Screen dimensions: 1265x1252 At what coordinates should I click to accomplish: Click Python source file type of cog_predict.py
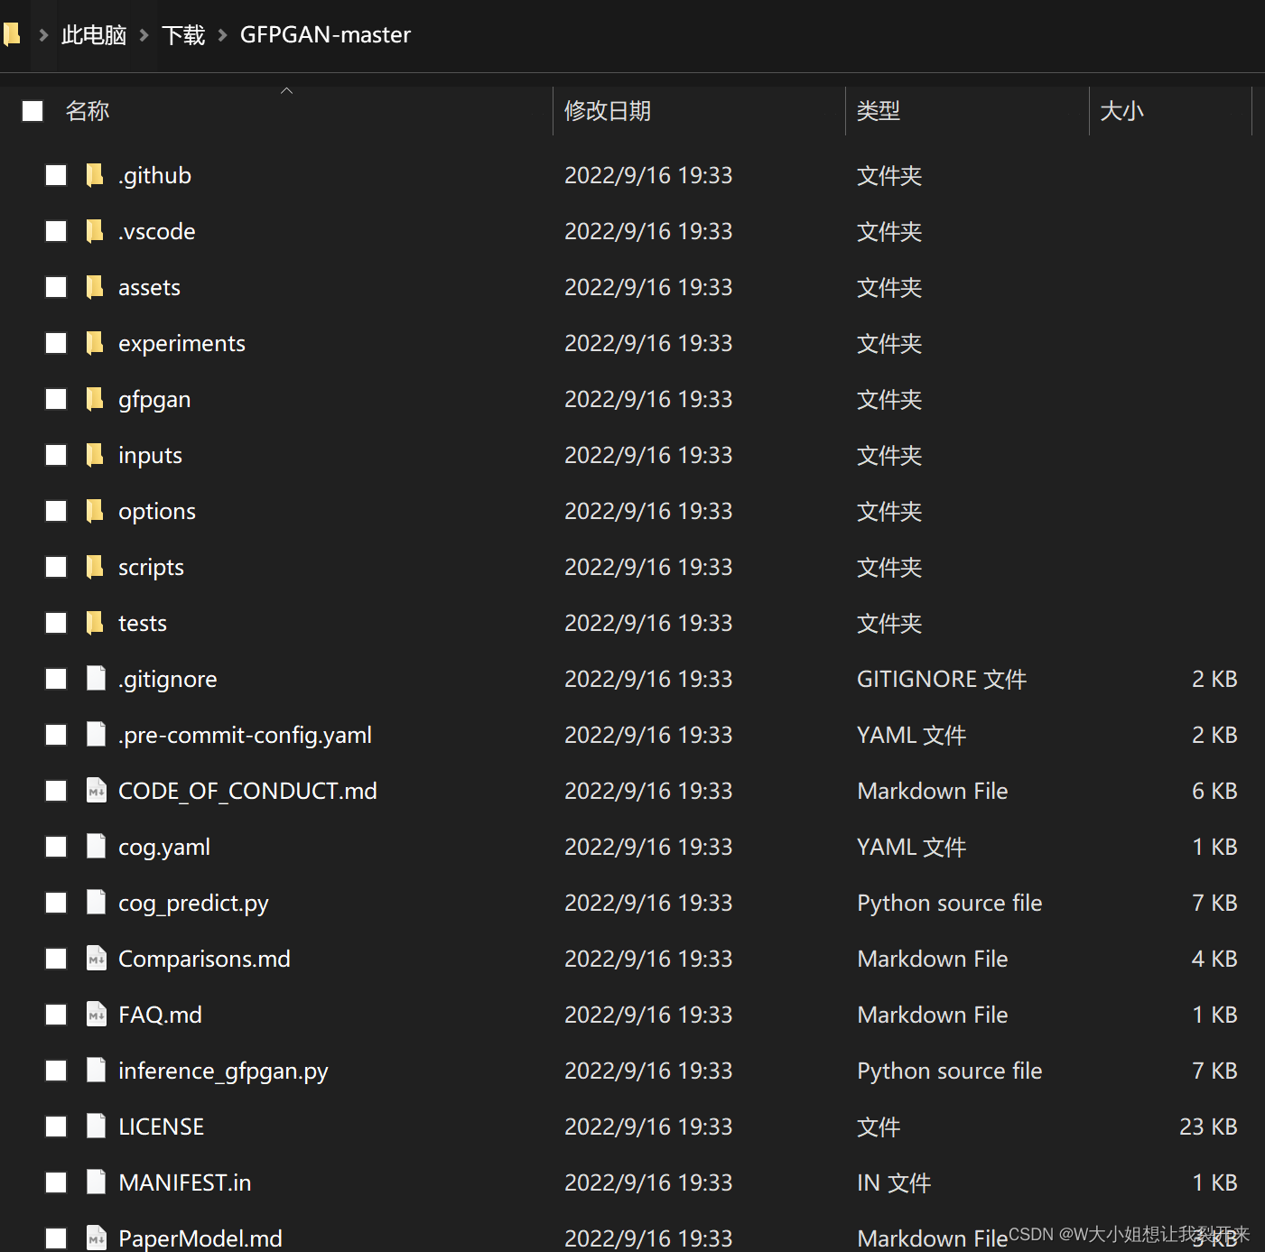950,903
